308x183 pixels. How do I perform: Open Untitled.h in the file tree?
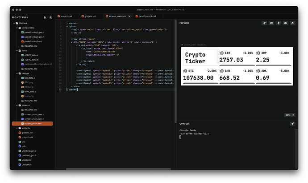click(26, 165)
